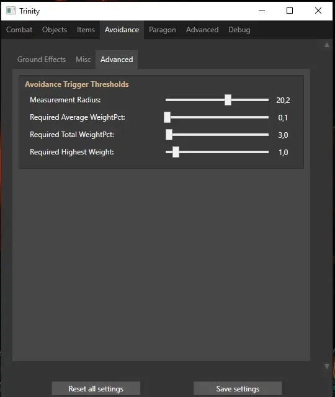Click the Trinity app icon in title bar
The width and height of the screenshot is (335, 397).
pos(11,11)
